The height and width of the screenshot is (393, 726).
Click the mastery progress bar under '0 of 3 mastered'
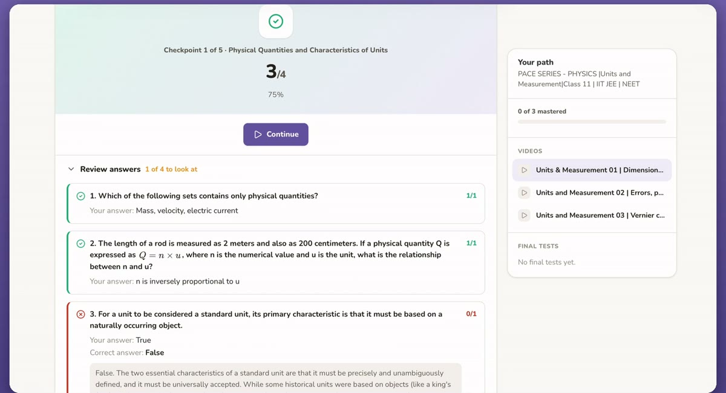coord(592,122)
